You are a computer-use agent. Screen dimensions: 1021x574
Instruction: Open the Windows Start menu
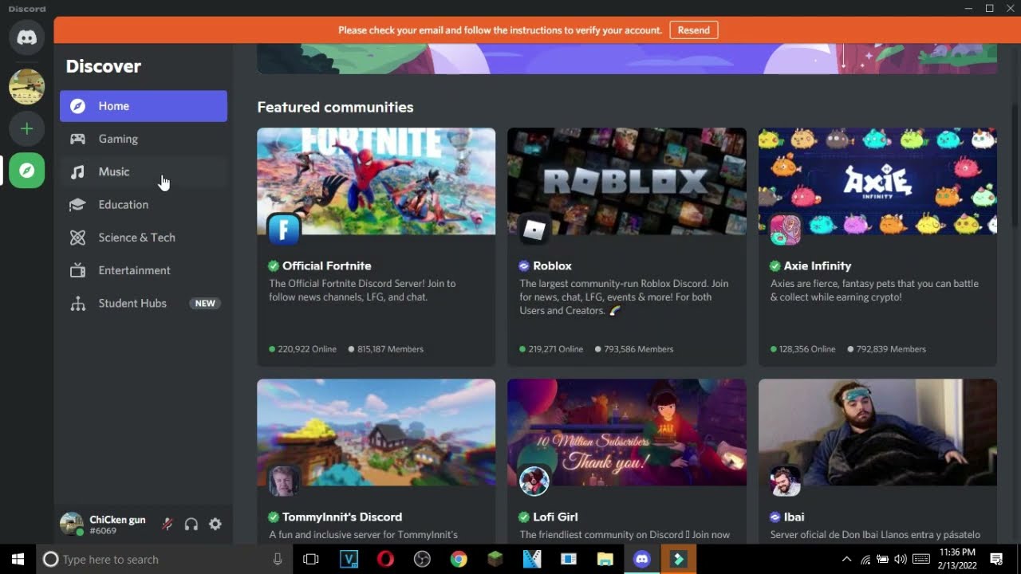tap(18, 560)
